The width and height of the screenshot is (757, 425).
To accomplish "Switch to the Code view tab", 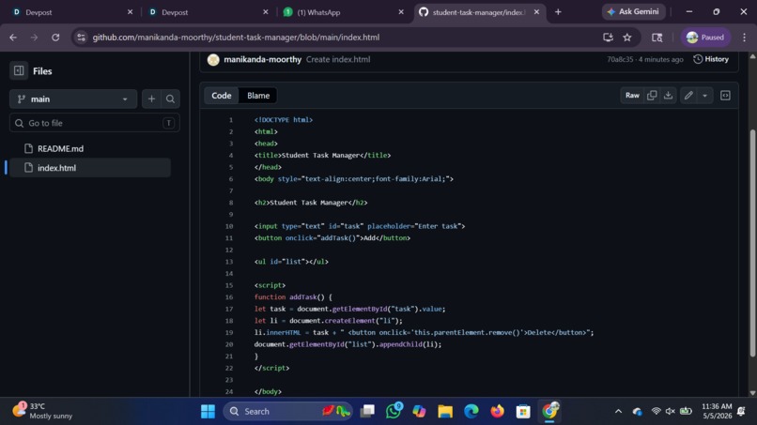I will click(221, 96).
